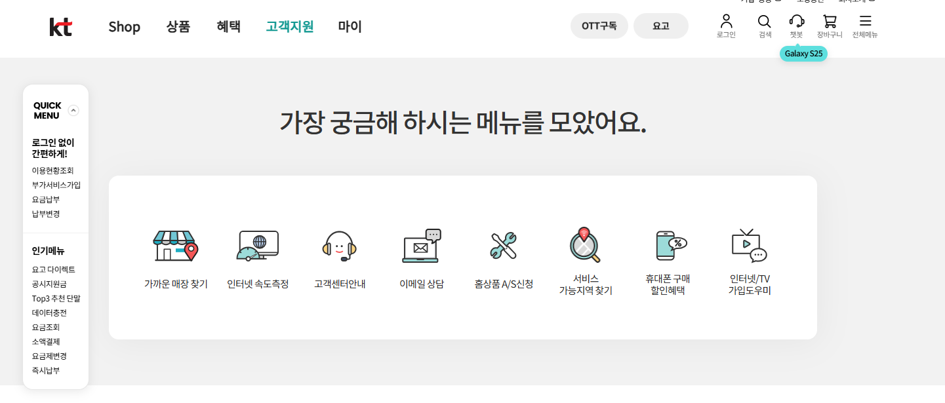Screen dimensions: 945x403
Task: Click the 홈상품 A/S신청 tools icon
Action: click(504, 246)
